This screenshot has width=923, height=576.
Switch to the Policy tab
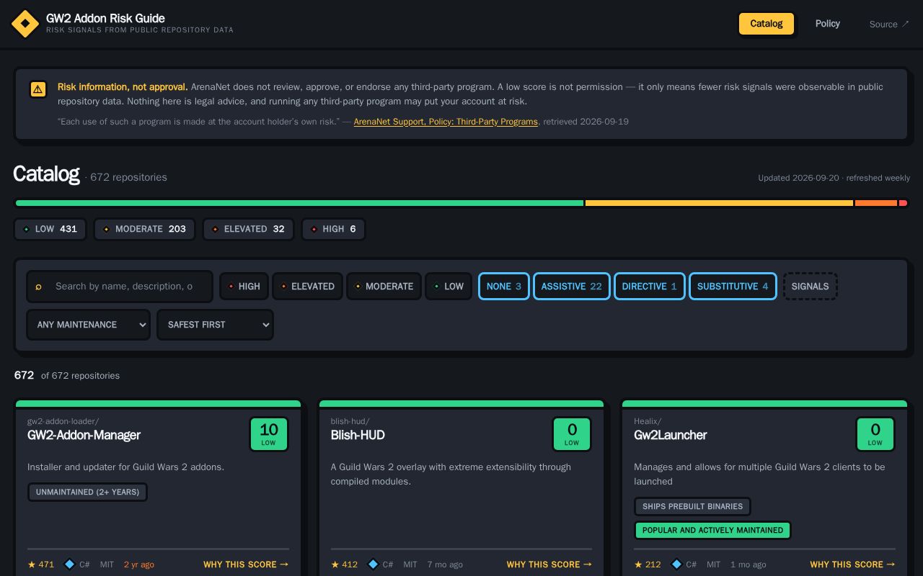click(x=828, y=24)
